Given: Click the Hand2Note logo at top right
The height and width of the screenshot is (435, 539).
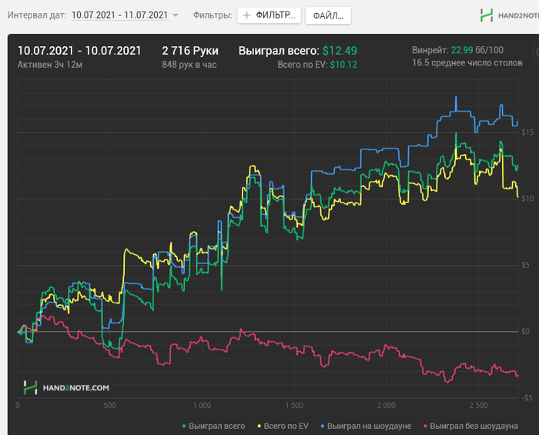Looking at the screenshot, I should coord(510,15).
